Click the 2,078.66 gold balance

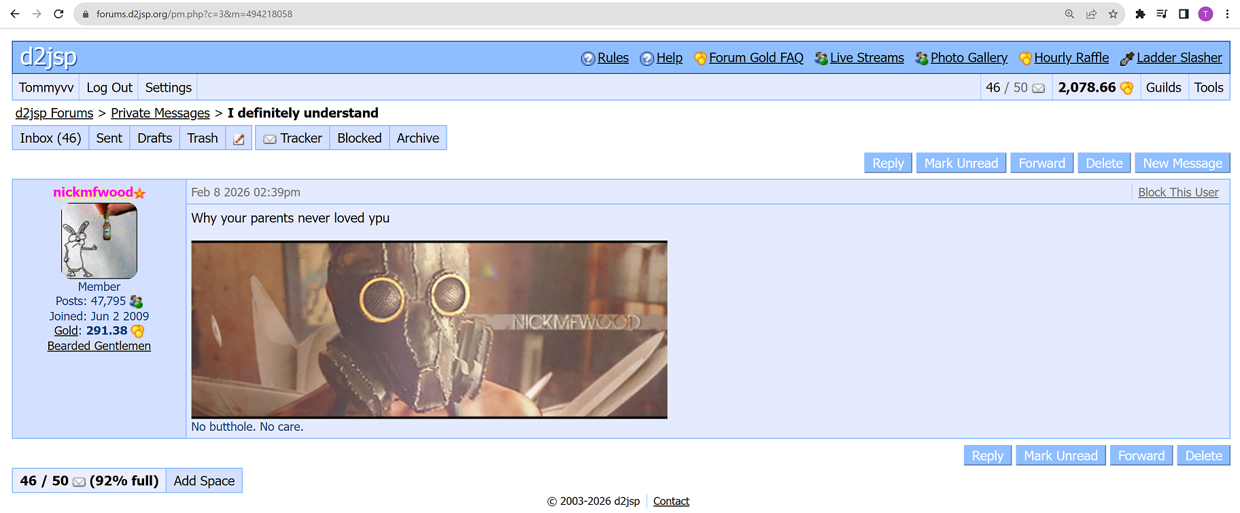click(1087, 88)
